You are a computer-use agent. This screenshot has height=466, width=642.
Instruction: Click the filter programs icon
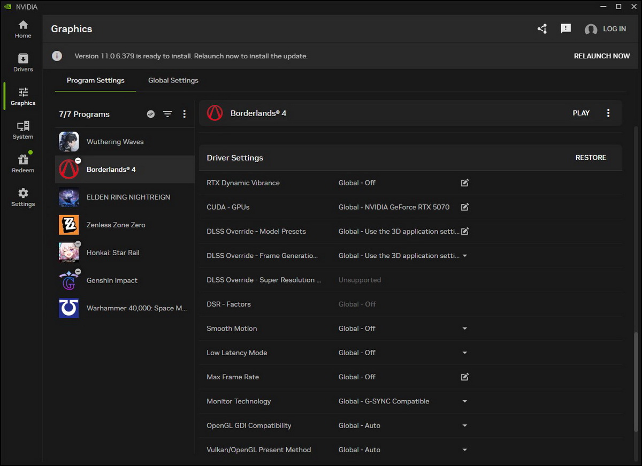[167, 114]
